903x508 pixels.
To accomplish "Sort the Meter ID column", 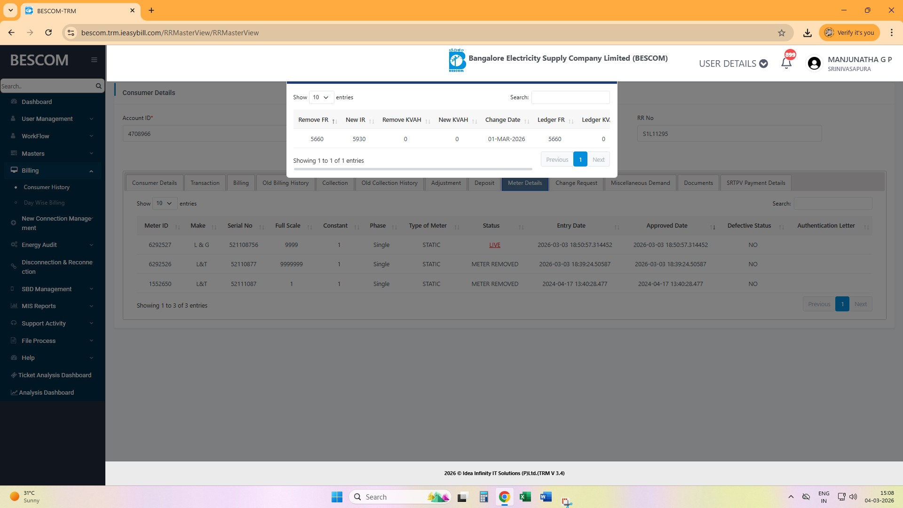I will tap(156, 226).
